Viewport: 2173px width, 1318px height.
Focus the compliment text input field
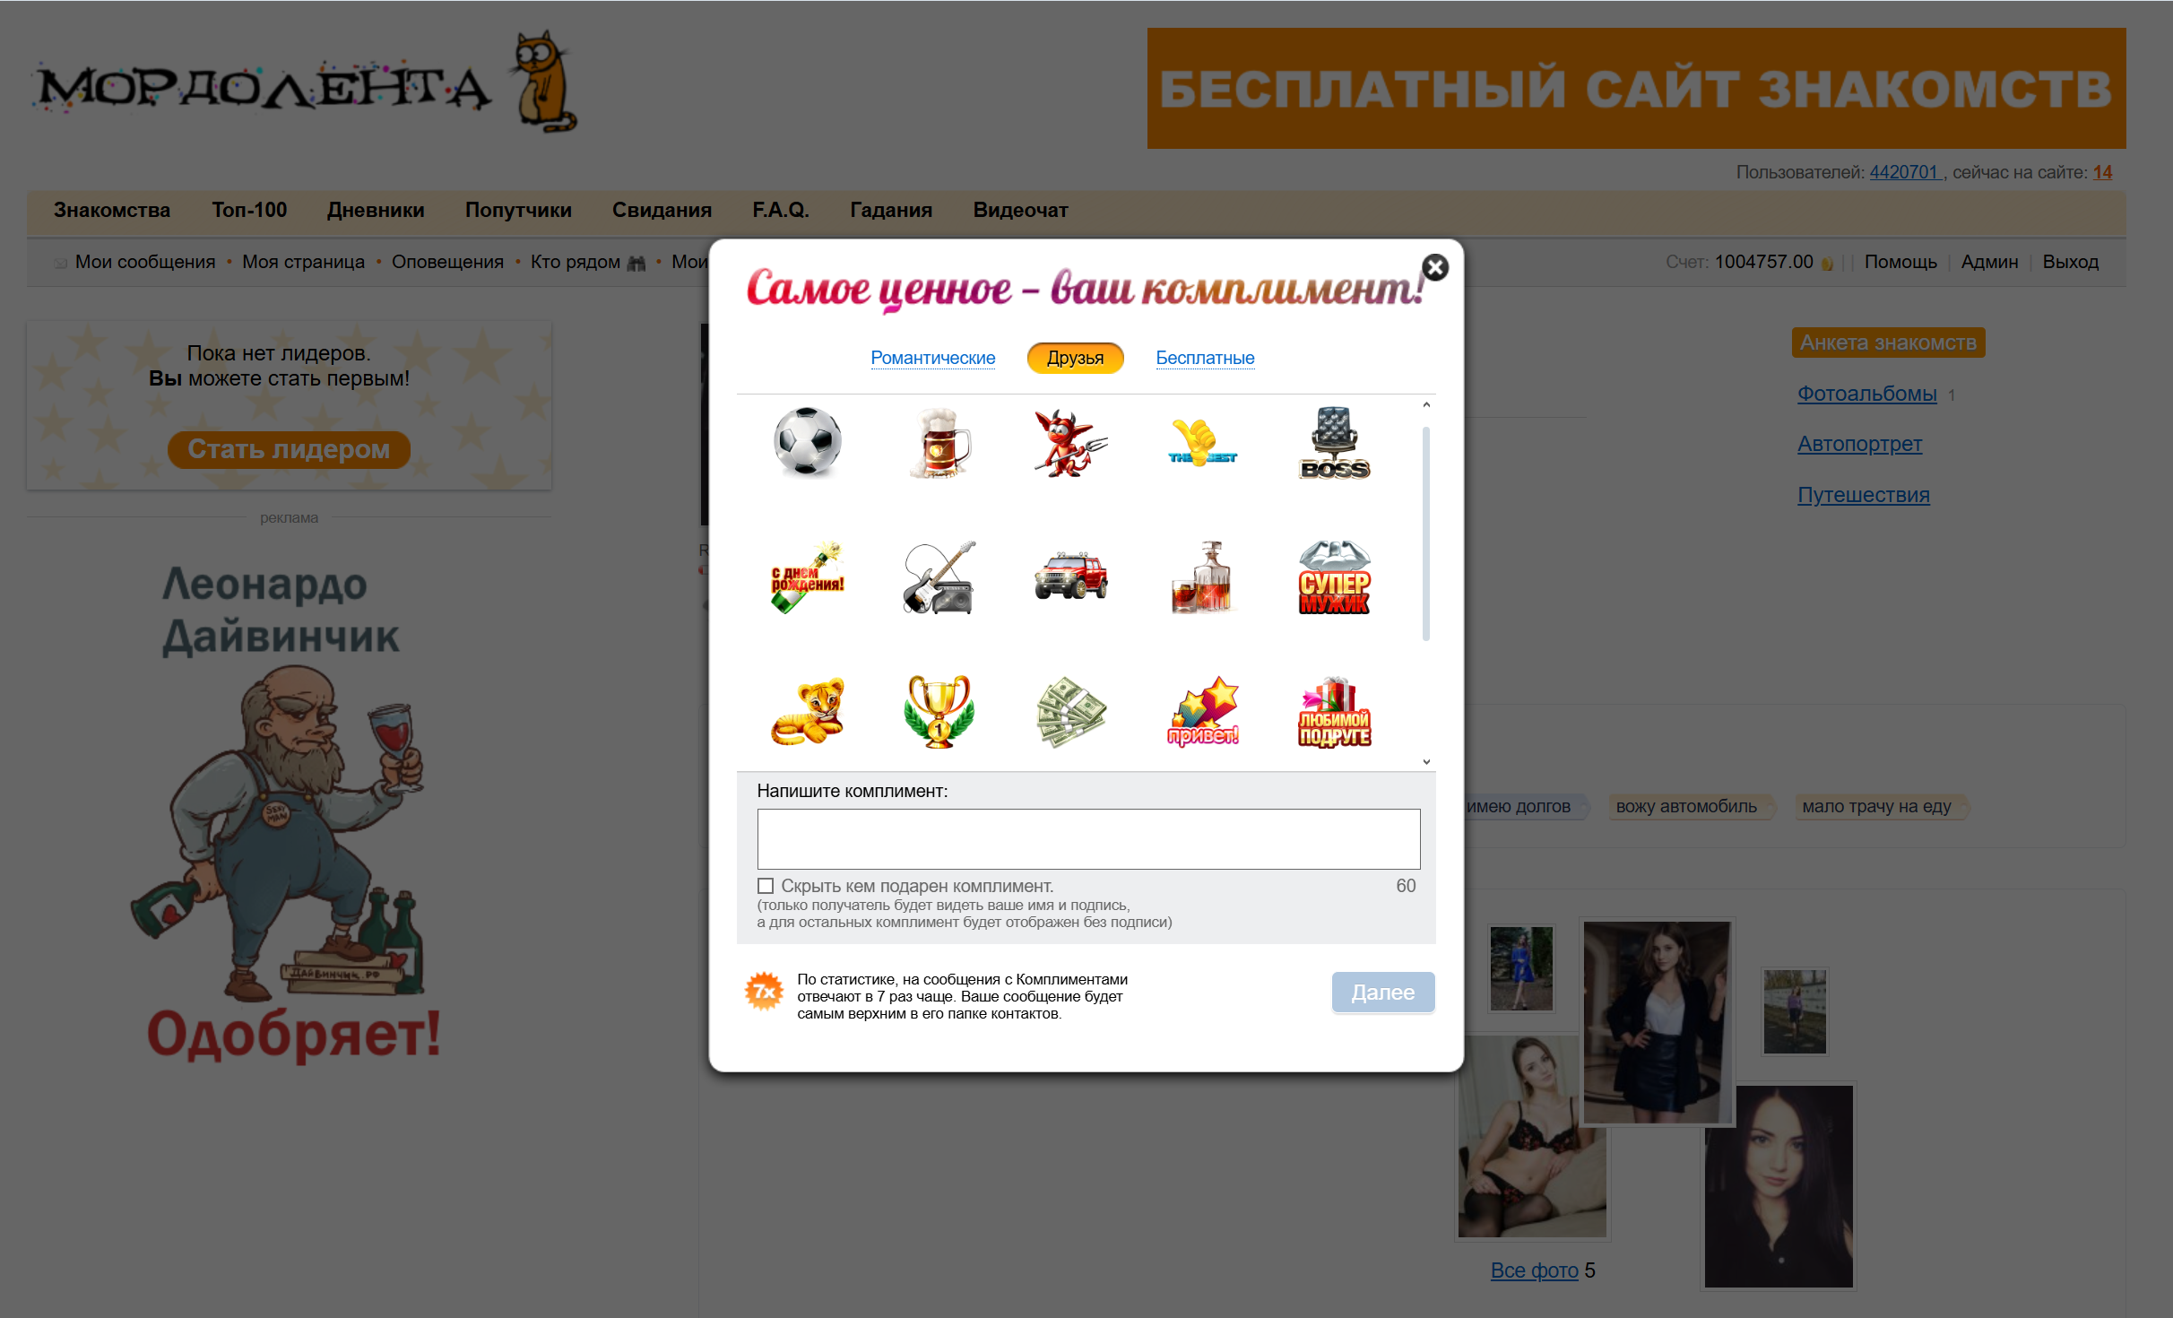(x=1088, y=839)
